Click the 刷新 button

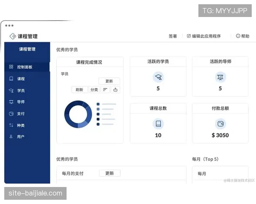pyautogui.click(x=79, y=90)
